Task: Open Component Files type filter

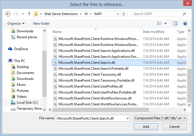Action: pyautogui.click(x=160, y=118)
